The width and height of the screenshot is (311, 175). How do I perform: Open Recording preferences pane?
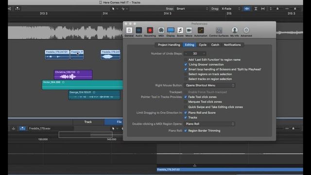coord(150,32)
